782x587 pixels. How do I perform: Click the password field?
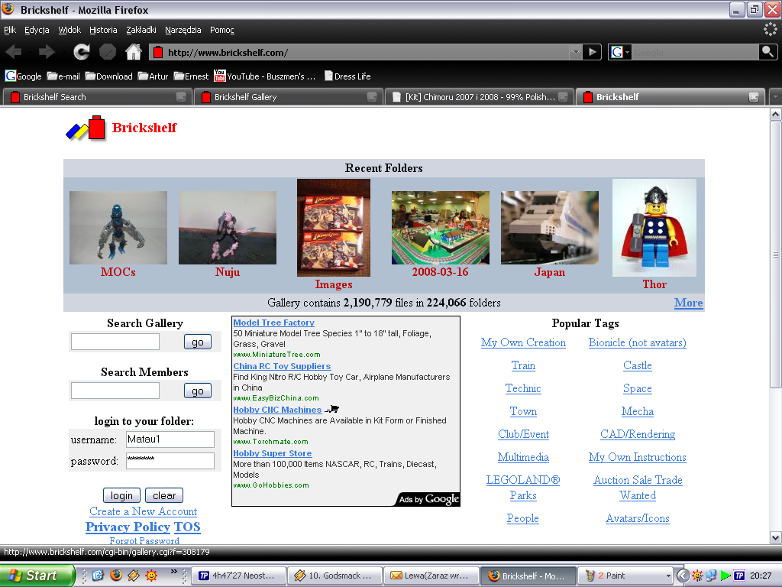[170, 461]
